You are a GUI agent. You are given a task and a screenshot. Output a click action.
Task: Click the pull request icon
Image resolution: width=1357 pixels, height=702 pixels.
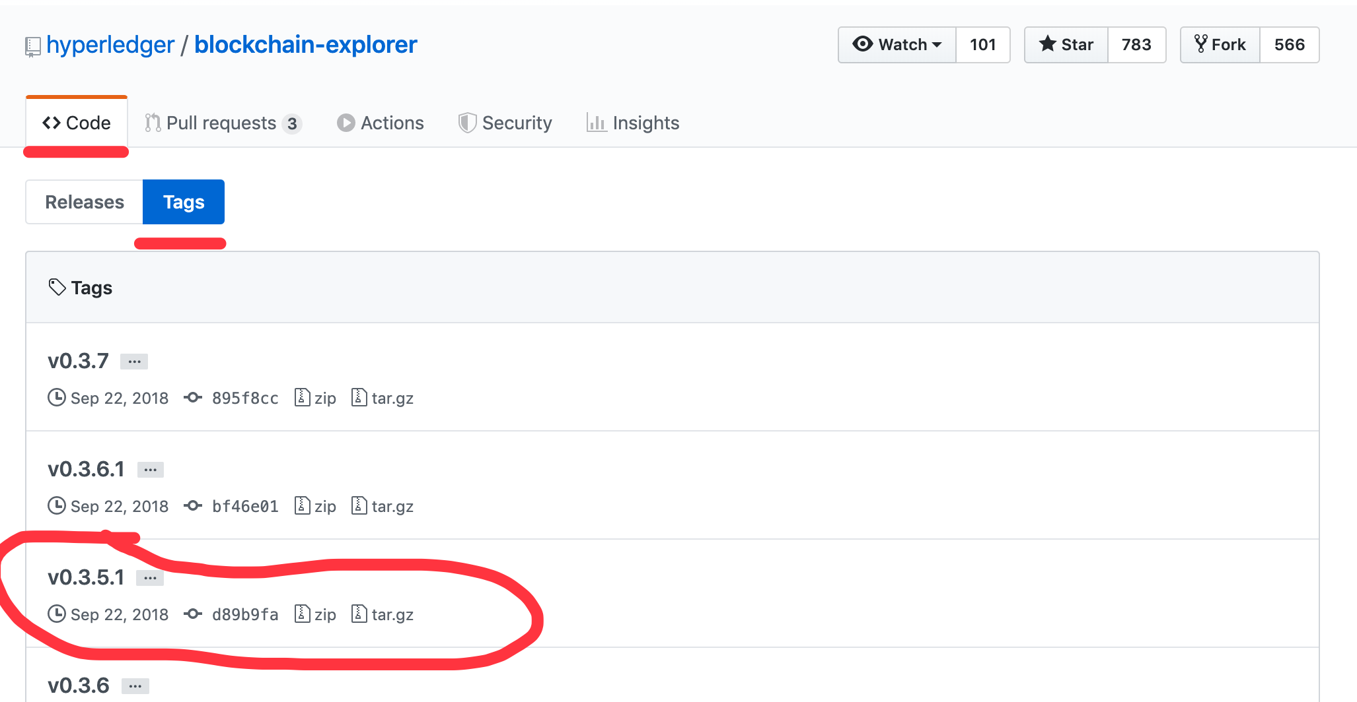[x=153, y=123]
